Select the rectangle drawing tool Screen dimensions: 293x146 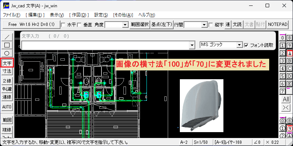click(7, 45)
